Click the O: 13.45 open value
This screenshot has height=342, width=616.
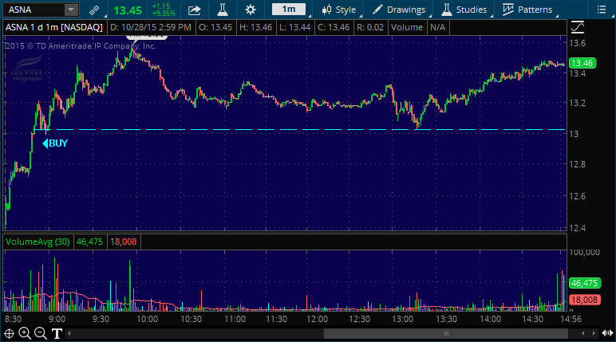coord(215,27)
